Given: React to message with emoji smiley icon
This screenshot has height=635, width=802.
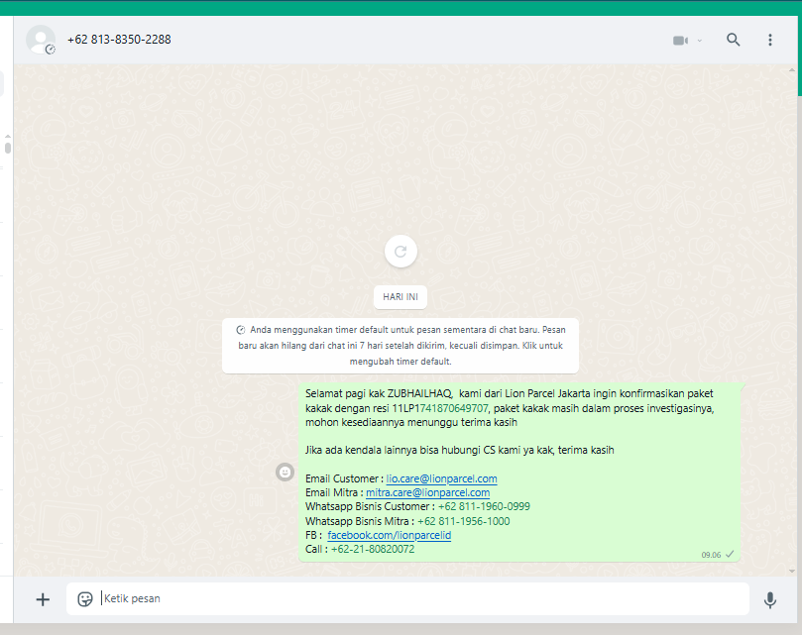Looking at the screenshot, I should click(x=285, y=472).
